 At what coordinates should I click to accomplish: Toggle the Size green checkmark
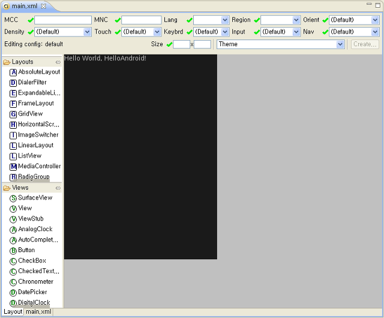point(169,44)
